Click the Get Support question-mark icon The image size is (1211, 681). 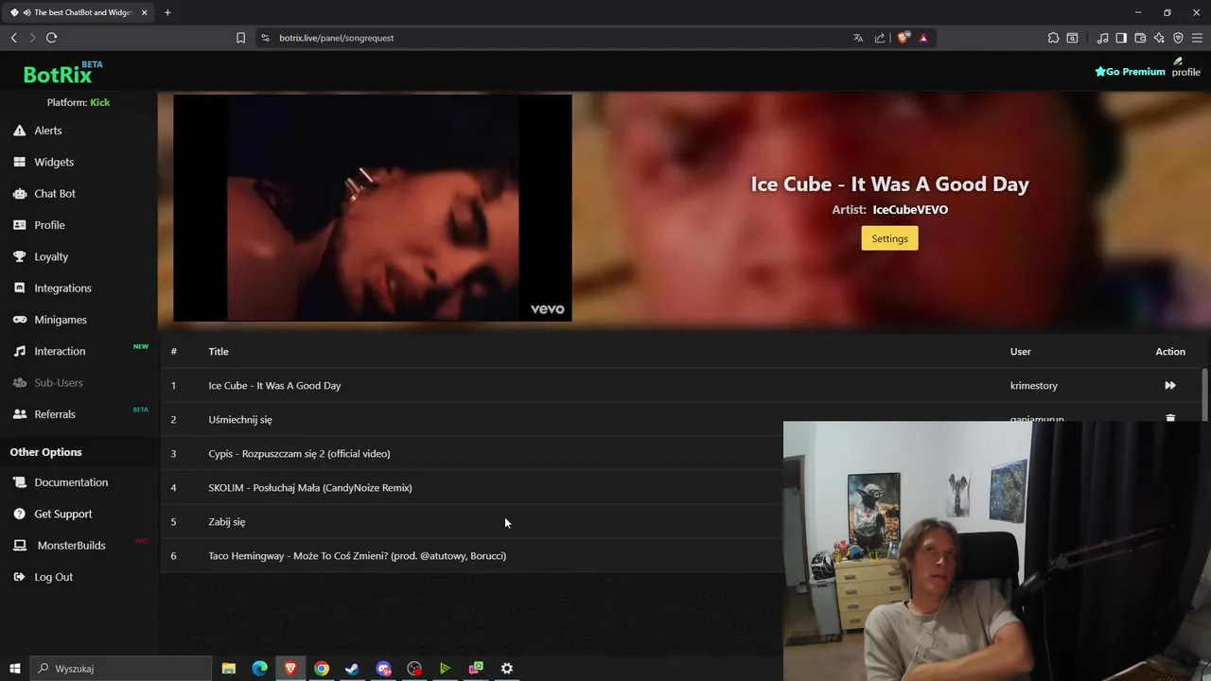(19, 514)
